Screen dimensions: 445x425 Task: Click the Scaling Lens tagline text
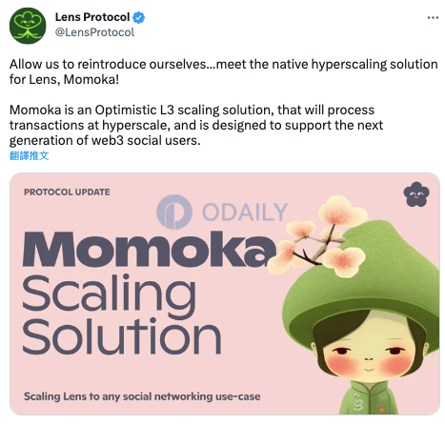pyautogui.click(x=142, y=396)
